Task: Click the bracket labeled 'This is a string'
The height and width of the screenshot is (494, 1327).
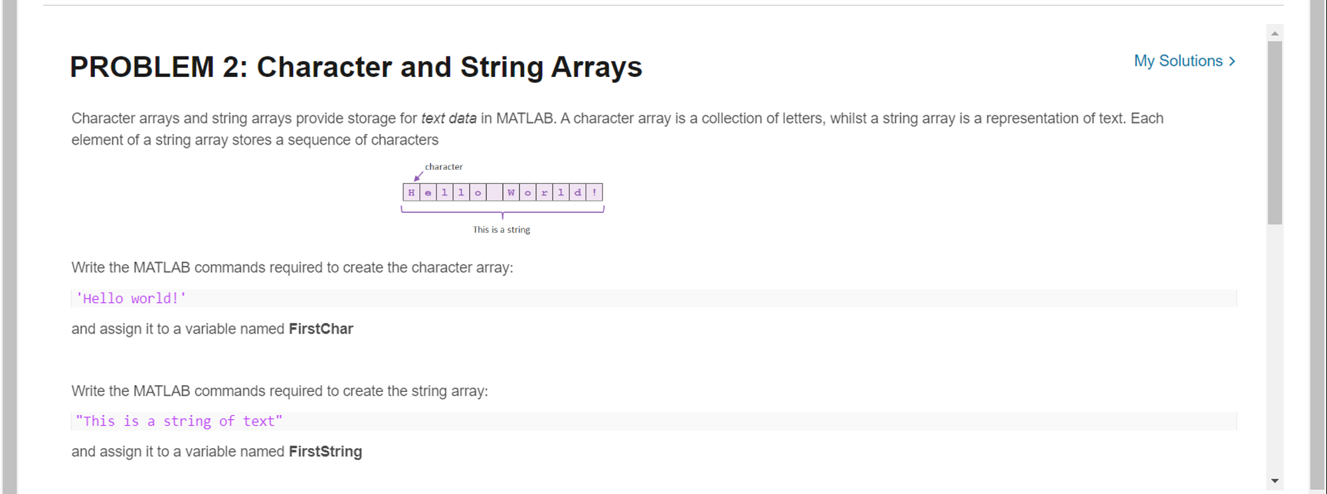Action: click(501, 212)
